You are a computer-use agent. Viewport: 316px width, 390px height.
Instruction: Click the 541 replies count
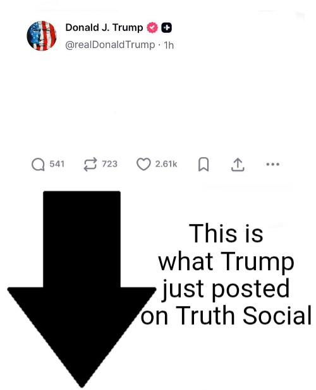57,164
